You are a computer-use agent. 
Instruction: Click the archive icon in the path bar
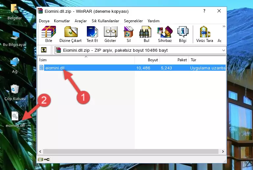[58, 50]
